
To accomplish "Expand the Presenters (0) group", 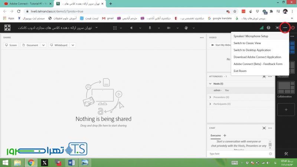I will tap(210, 97).
